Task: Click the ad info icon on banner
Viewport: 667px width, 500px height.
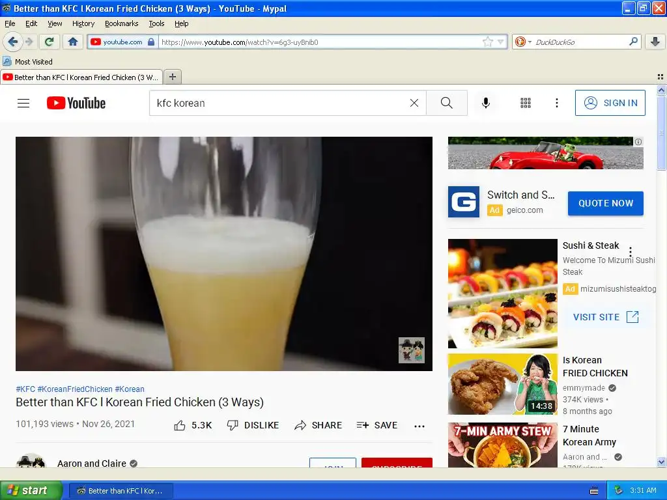Action: [638, 142]
